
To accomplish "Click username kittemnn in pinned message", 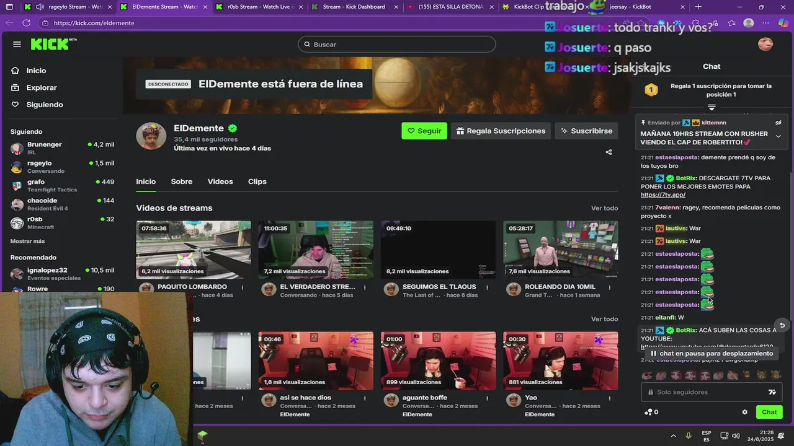I will click(714, 123).
